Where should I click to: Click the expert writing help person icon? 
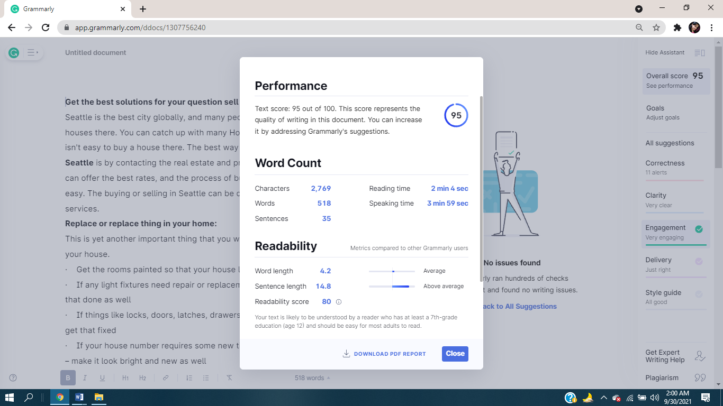[x=700, y=356]
